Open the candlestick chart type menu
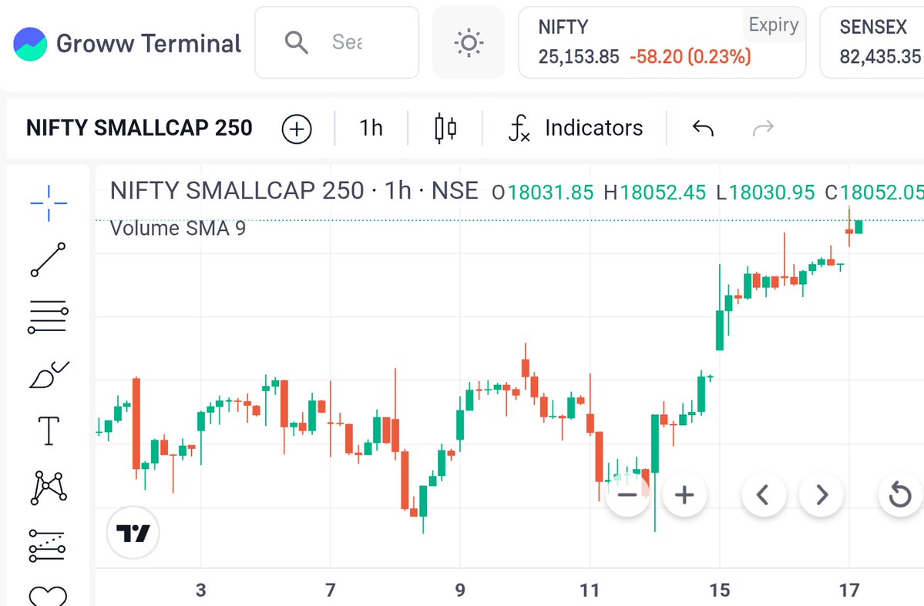The width and height of the screenshot is (924, 606). coord(445,129)
